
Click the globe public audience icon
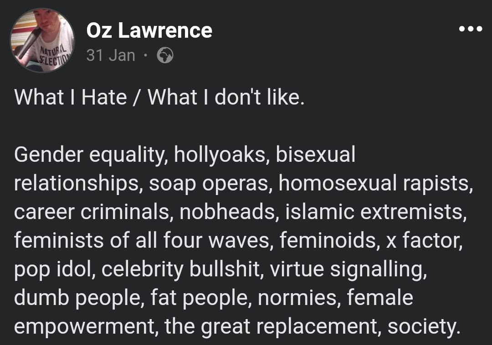pos(165,55)
